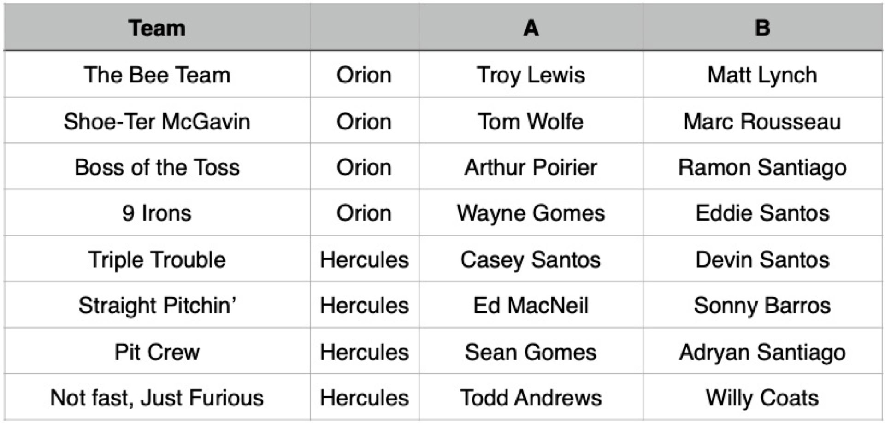This screenshot has width=885, height=423.
Task: Click the Team column header
Action: (157, 28)
